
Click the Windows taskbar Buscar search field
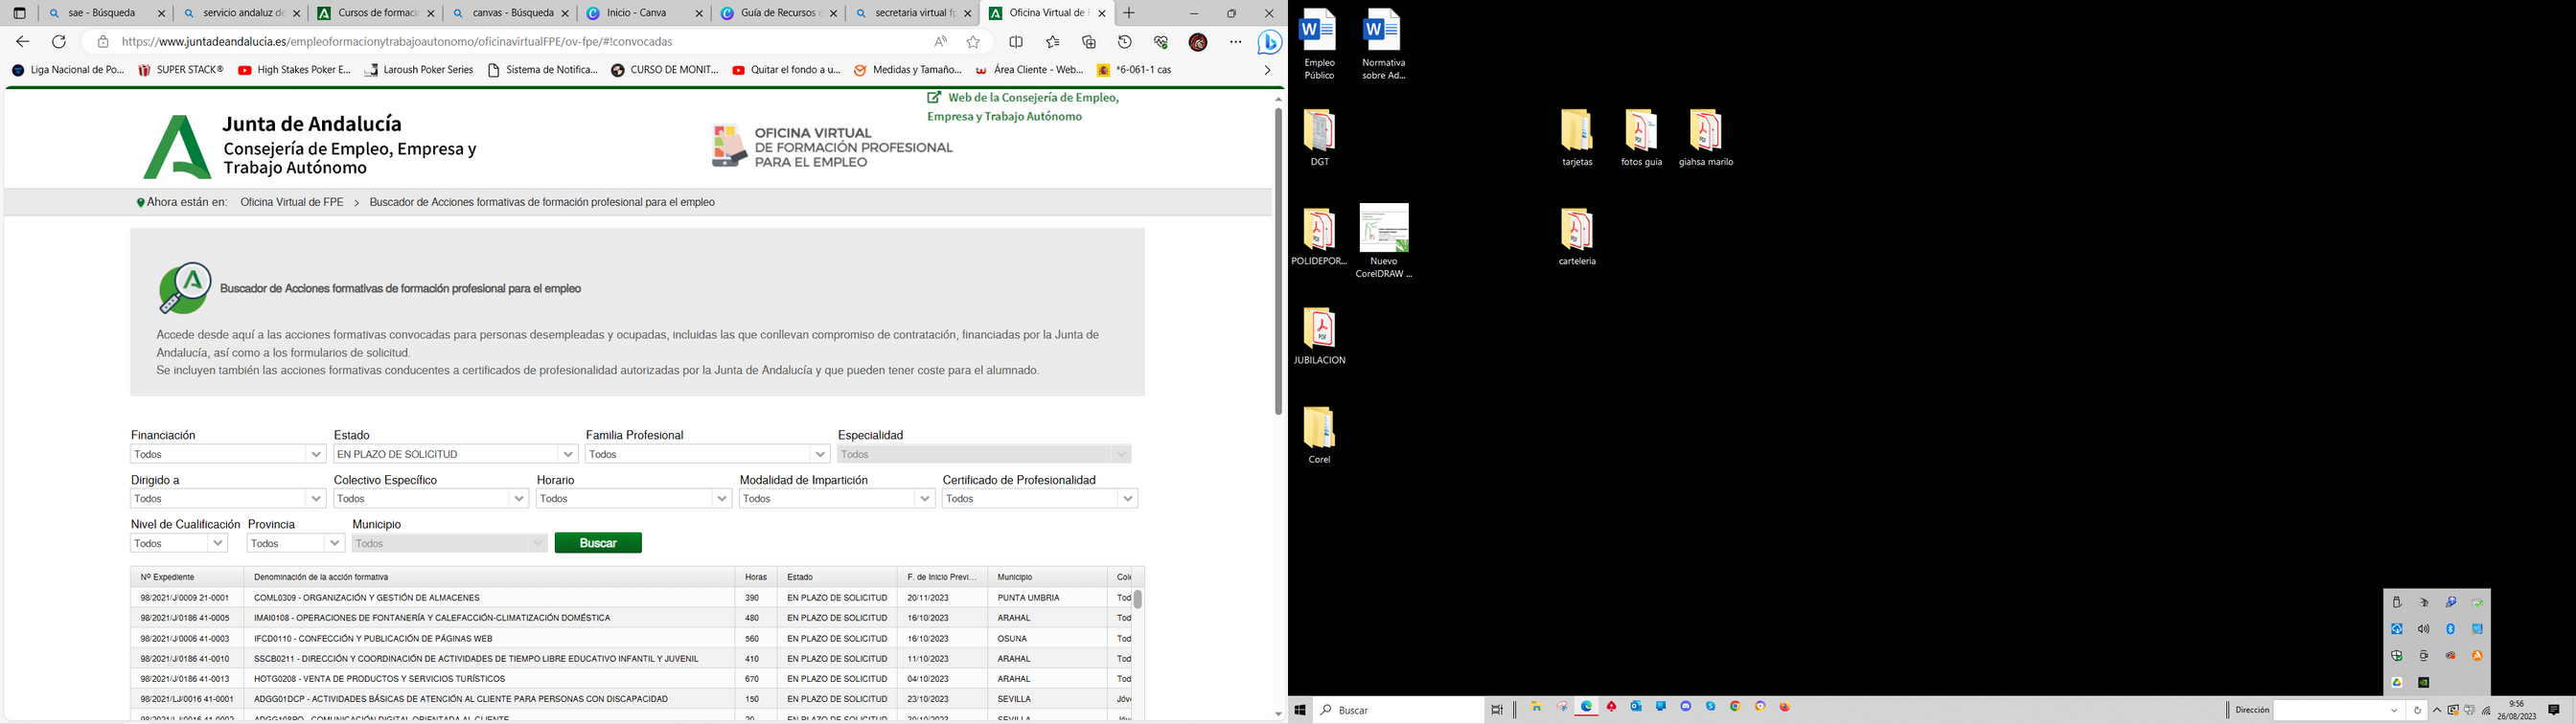pyautogui.click(x=1400, y=710)
